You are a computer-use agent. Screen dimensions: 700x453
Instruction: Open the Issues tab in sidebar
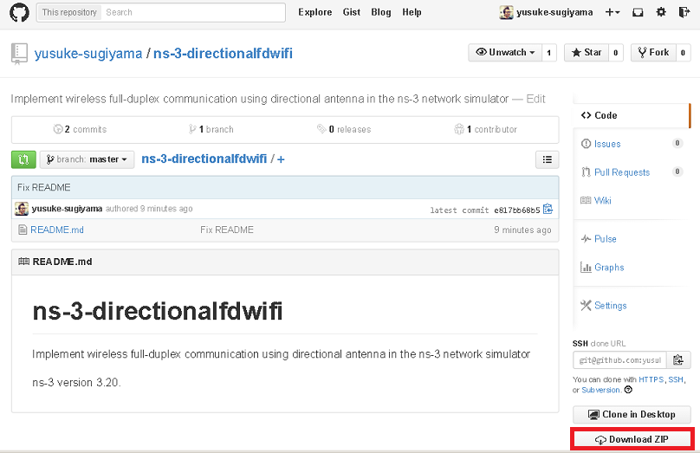(x=607, y=144)
